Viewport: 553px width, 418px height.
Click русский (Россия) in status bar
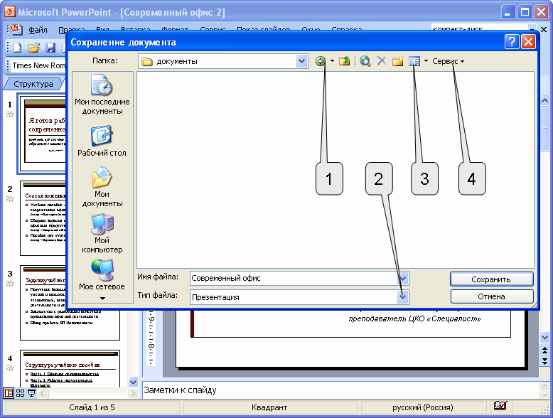pyautogui.click(x=422, y=407)
